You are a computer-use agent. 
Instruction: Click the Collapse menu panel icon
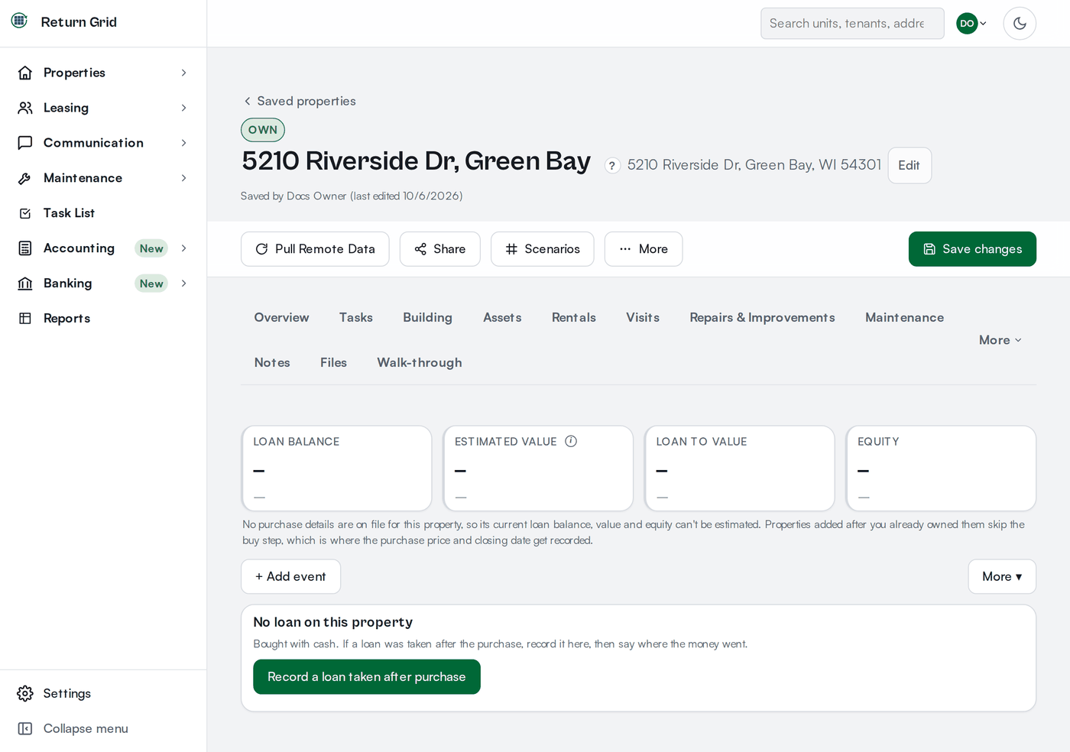pyautogui.click(x=25, y=728)
